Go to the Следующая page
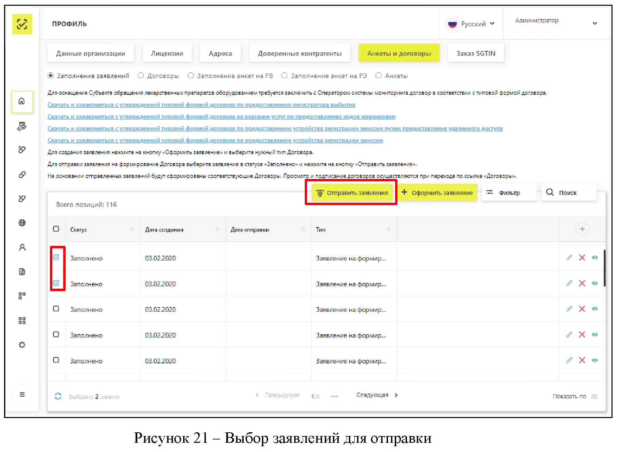This screenshot has width=620, height=452. (376, 395)
